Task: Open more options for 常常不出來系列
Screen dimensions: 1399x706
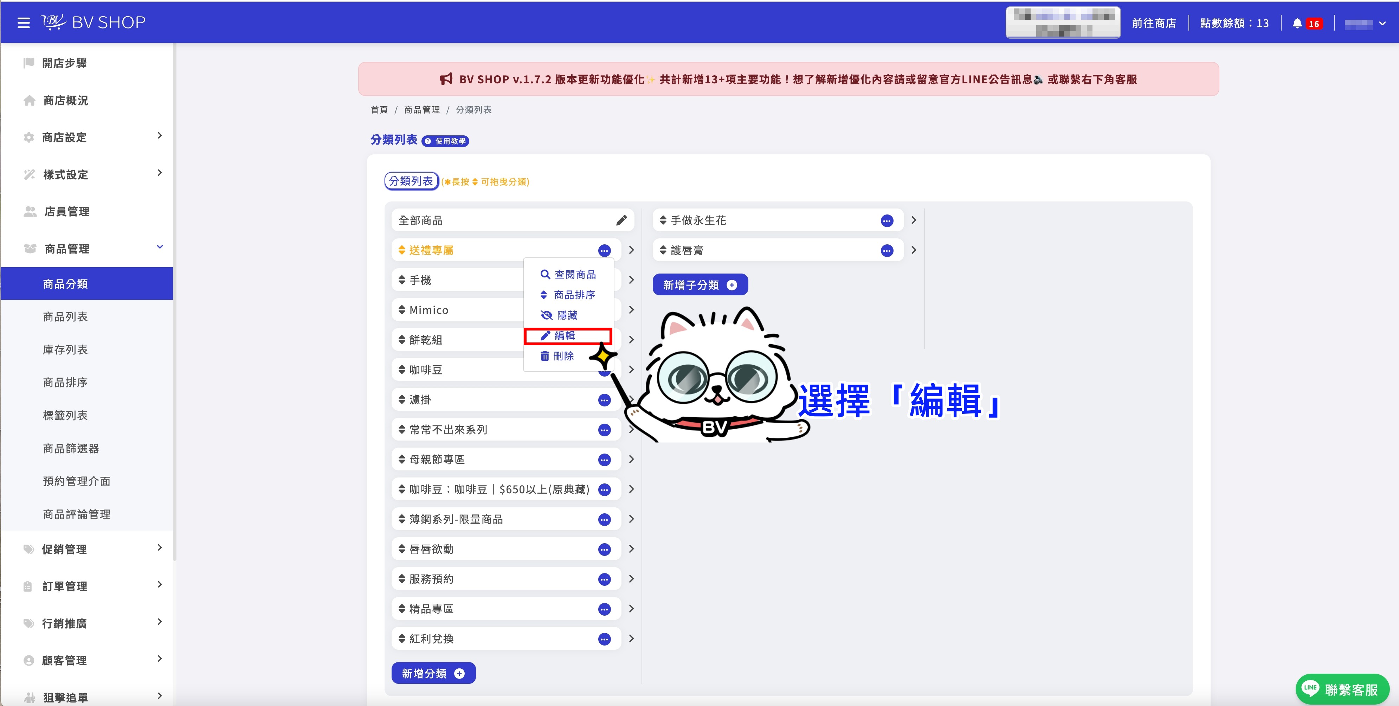Action: pos(605,430)
